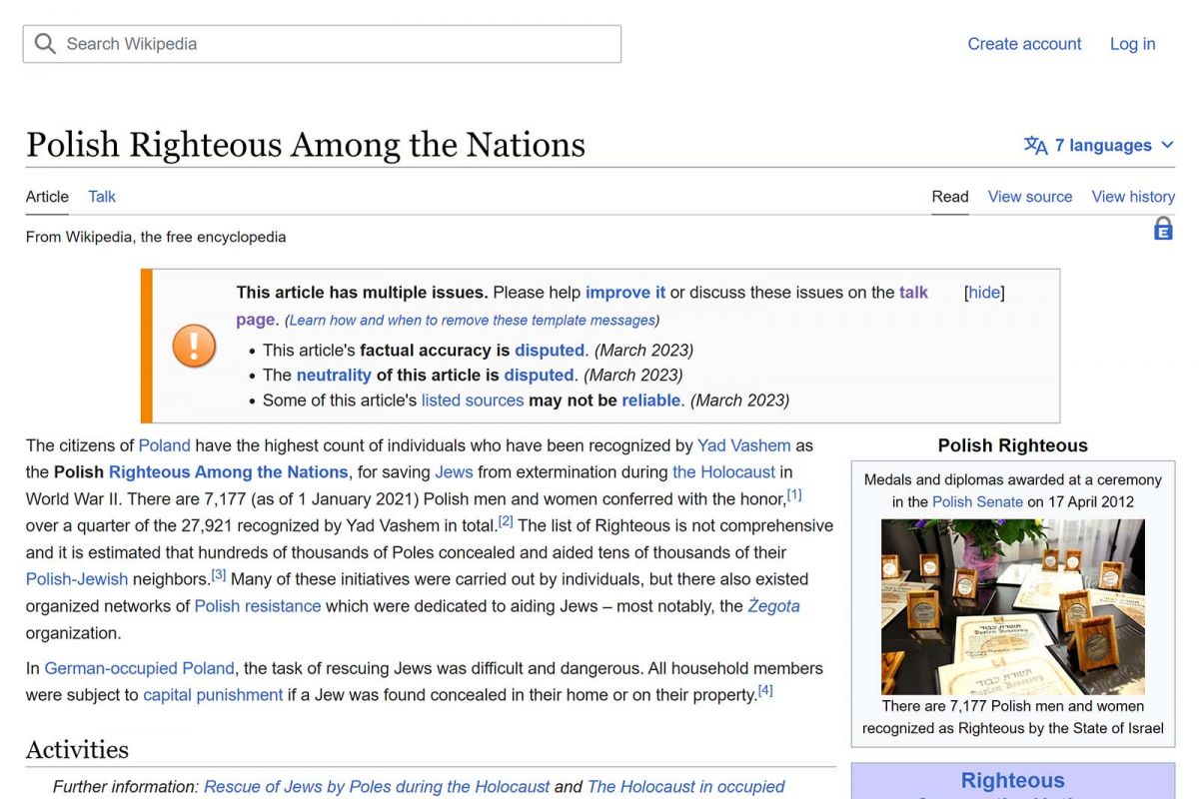This screenshot has height=799, width=1199.
Task: Click the Create account link
Action: (x=1024, y=44)
